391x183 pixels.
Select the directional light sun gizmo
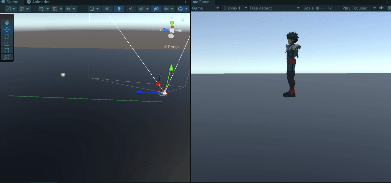coord(63,75)
